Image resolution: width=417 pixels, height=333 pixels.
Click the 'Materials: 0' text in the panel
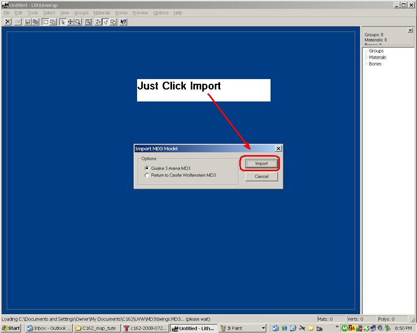coord(376,40)
